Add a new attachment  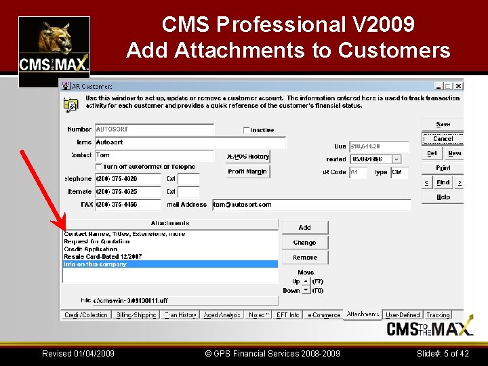(305, 228)
